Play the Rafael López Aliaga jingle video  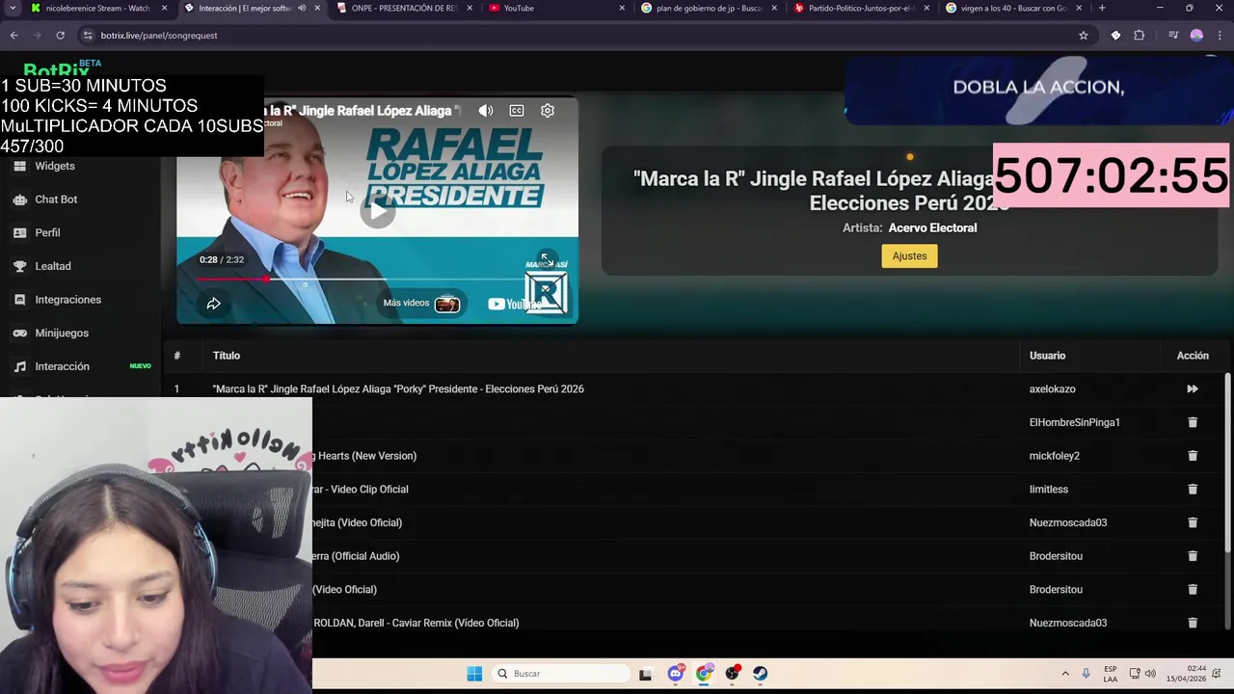tap(377, 211)
